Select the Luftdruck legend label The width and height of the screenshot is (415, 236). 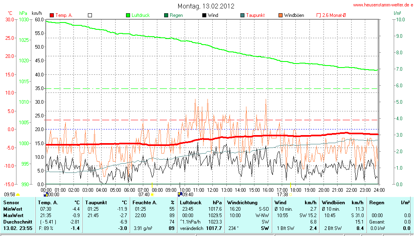point(140,15)
